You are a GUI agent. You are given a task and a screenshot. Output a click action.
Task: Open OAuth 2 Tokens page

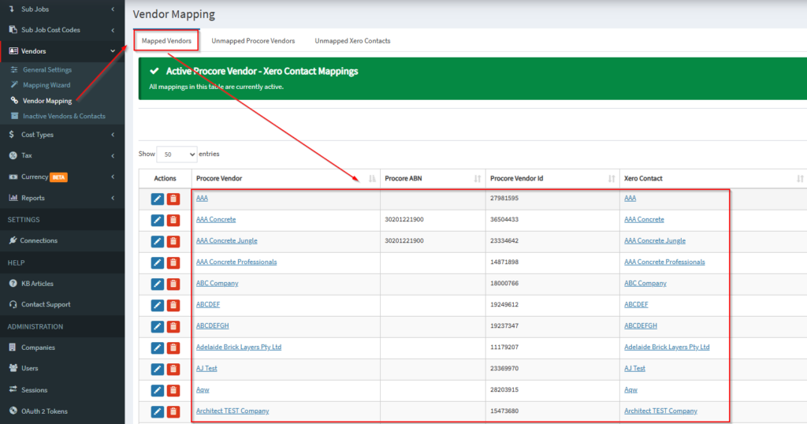(44, 411)
